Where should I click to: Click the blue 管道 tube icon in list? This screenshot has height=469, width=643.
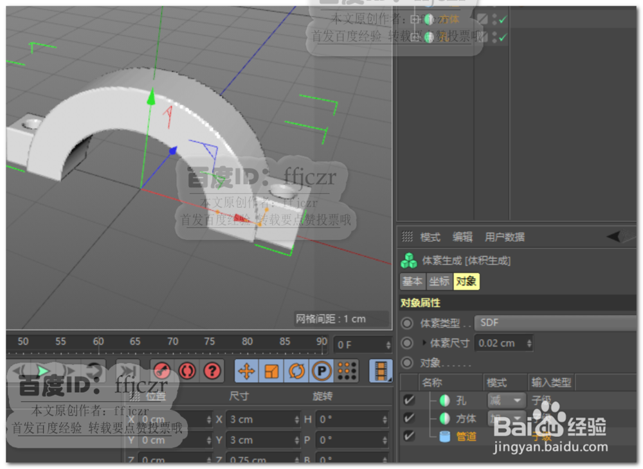tap(444, 436)
